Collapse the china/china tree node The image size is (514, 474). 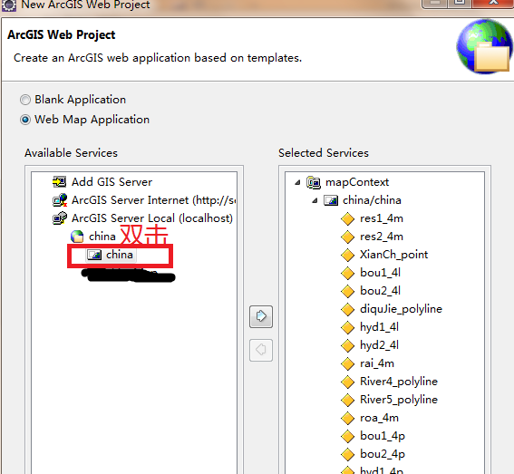(315, 200)
